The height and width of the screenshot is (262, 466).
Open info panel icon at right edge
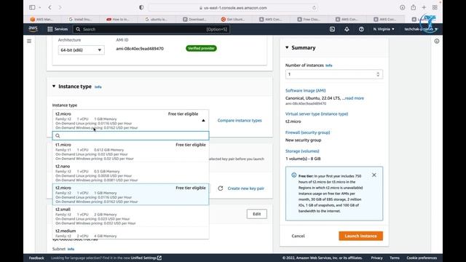437,41
